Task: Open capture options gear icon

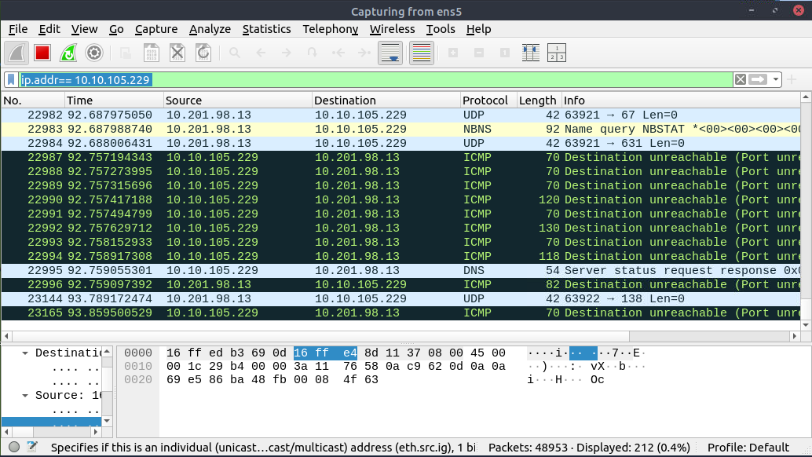Action: tap(93, 53)
